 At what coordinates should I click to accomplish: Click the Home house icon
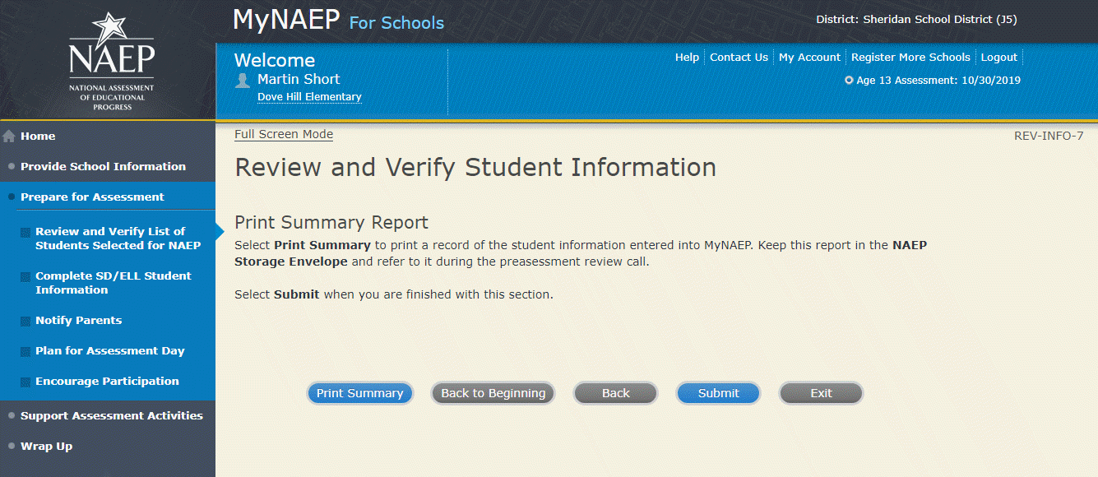pyautogui.click(x=10, y=137)
